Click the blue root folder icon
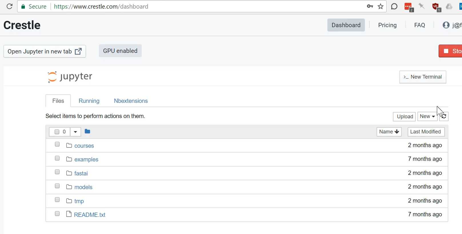The height and width of the screenshot is (234, 462). click(87, 131)
